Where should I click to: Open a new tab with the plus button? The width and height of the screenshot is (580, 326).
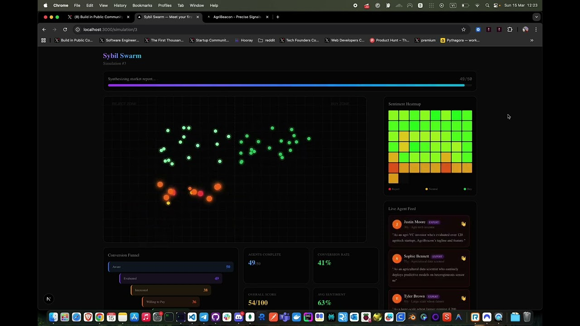coord(278,17)
